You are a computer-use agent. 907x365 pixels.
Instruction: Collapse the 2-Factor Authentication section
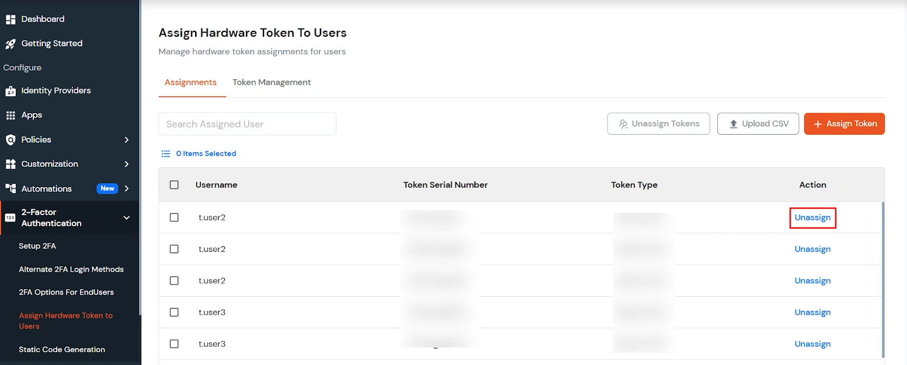[x=127, y=217]
